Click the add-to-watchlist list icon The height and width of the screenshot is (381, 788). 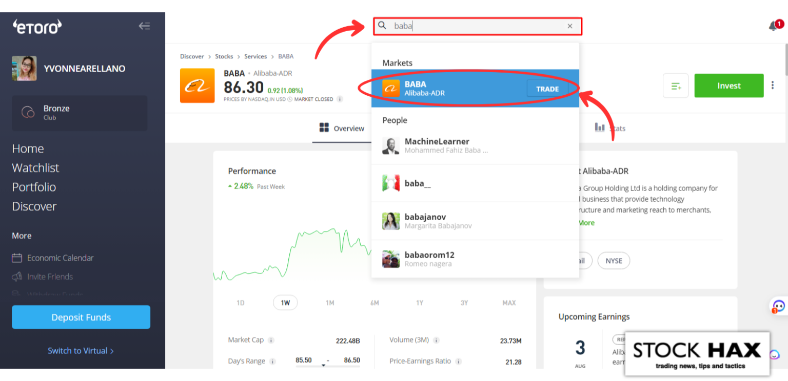pyautogui.click(x=675, y=86)
